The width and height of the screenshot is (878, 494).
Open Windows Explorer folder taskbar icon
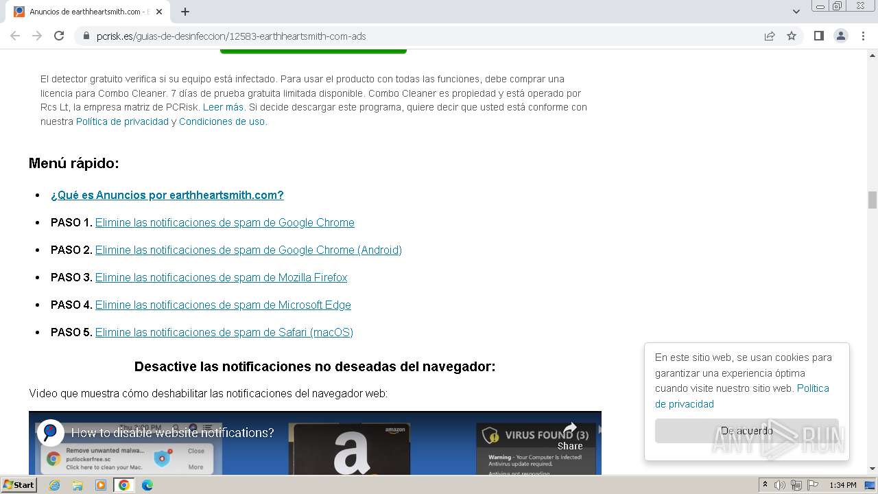click(x=78, y=485)
